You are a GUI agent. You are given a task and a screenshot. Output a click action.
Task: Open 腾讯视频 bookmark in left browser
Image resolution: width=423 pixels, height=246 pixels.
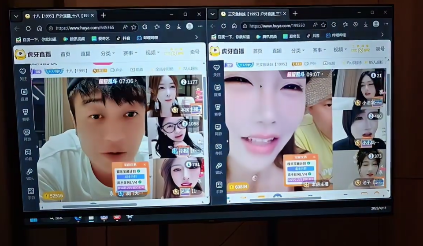click(x=74, y=39)
